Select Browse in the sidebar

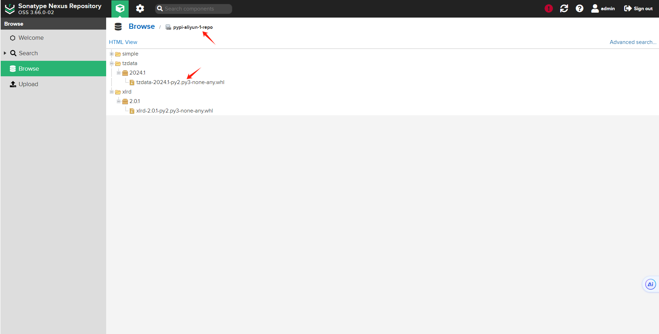click(x=53, y=69)
